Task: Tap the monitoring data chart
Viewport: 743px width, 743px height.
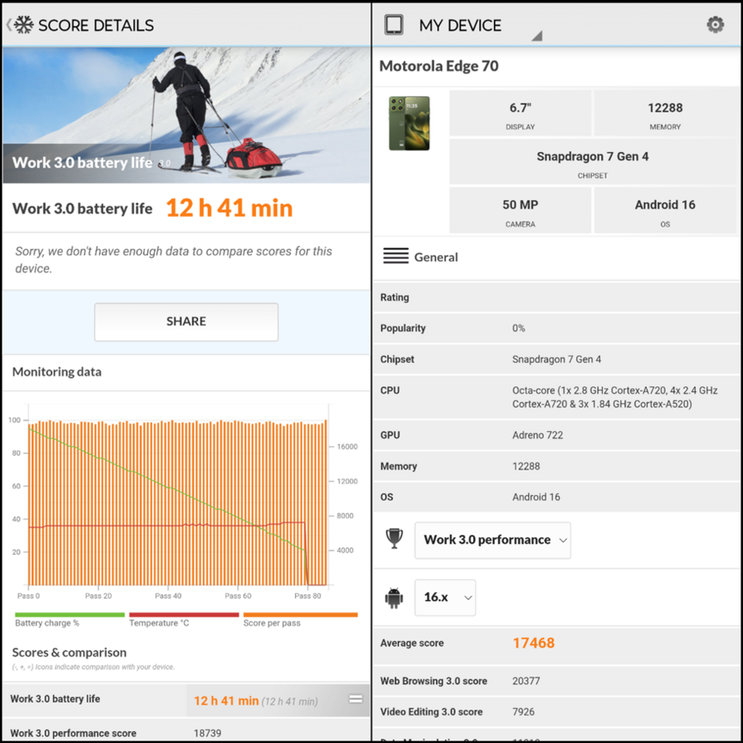Action: (x=183, y=502)
